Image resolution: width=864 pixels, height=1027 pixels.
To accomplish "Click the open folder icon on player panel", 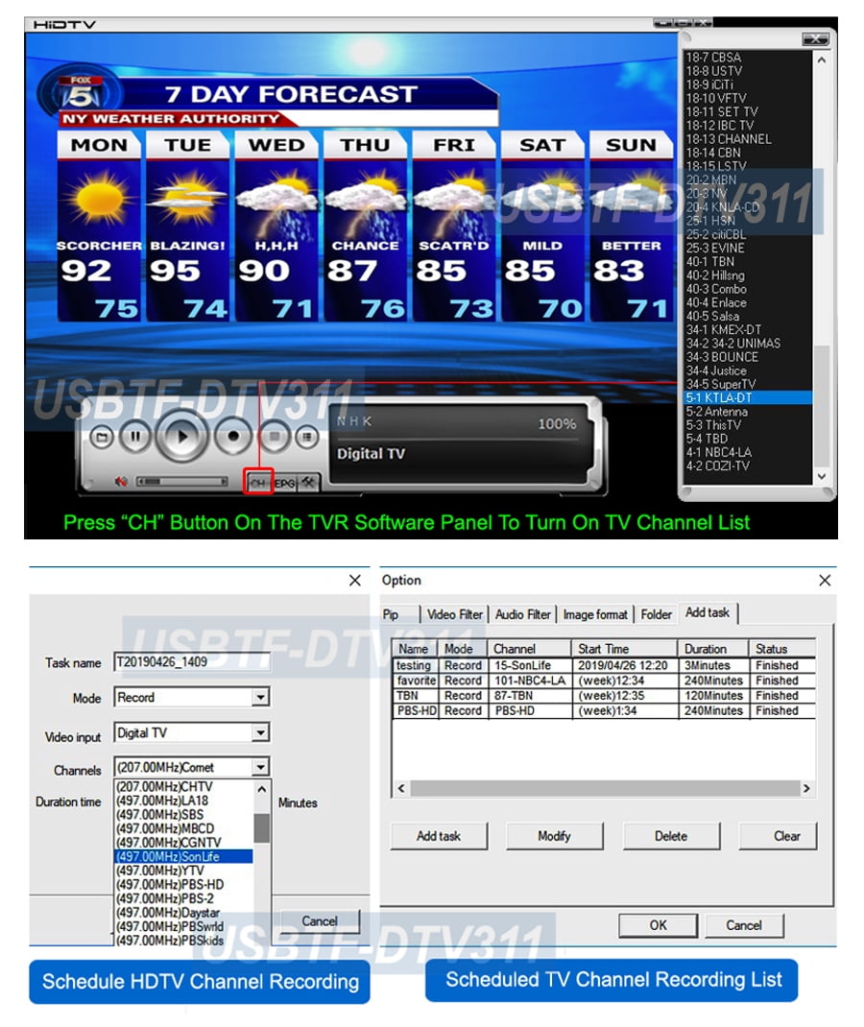I will coord(102,437).
